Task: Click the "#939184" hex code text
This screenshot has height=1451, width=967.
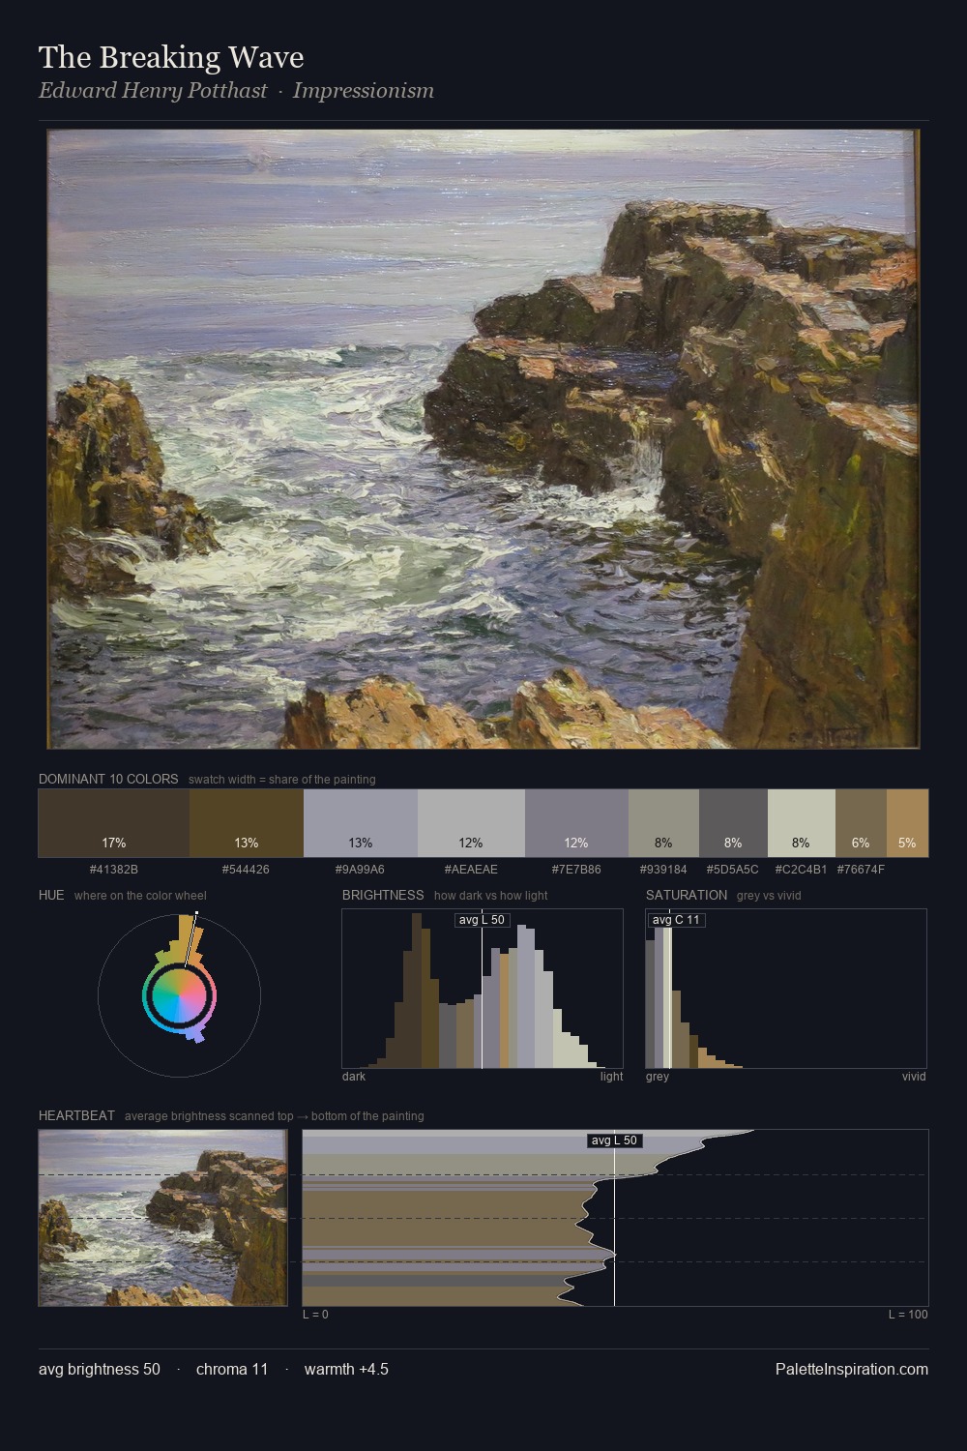Action: pyautogui.click(x=663, y=870)
